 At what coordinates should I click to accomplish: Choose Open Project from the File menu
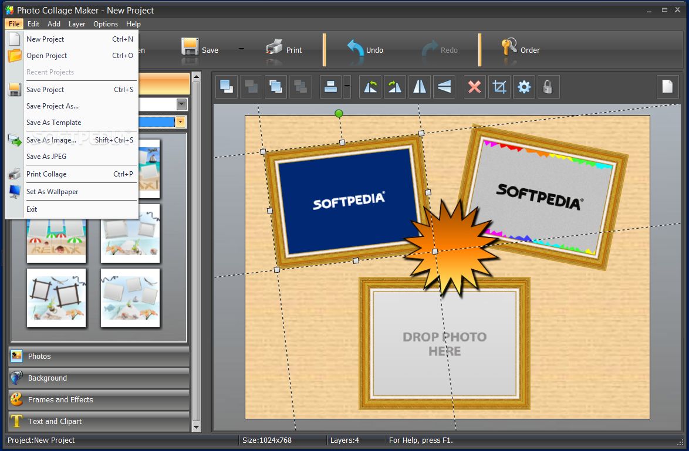coord(72,55)
